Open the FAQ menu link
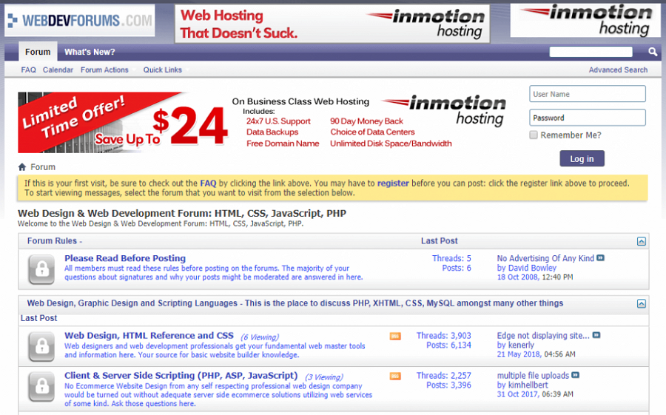666x415 pixels. point(28,70)
